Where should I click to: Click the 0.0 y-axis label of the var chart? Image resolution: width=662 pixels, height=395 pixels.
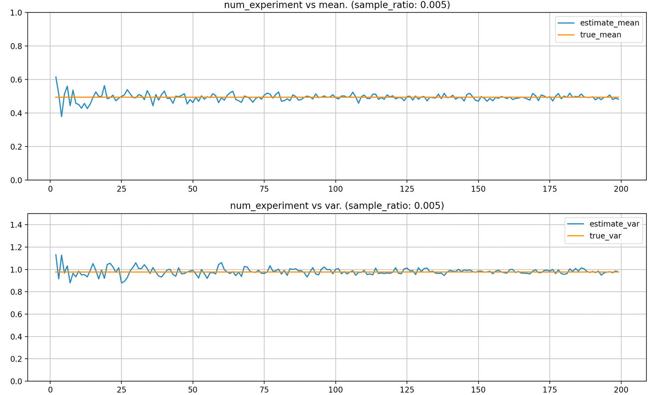(x=16, y=382)
